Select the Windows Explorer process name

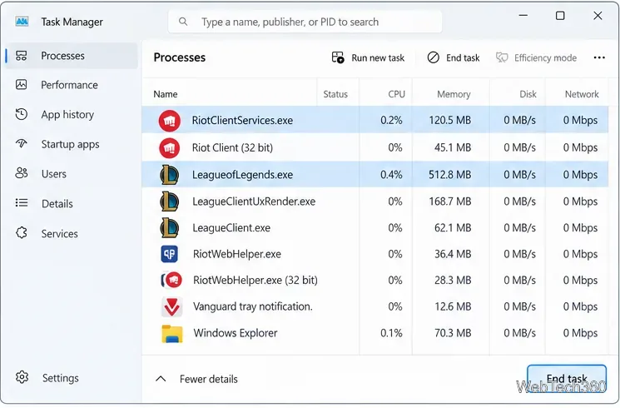click(x=236, y=333)
